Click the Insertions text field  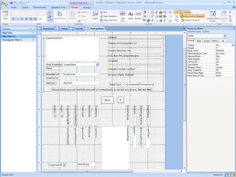(x=81, y=74)
